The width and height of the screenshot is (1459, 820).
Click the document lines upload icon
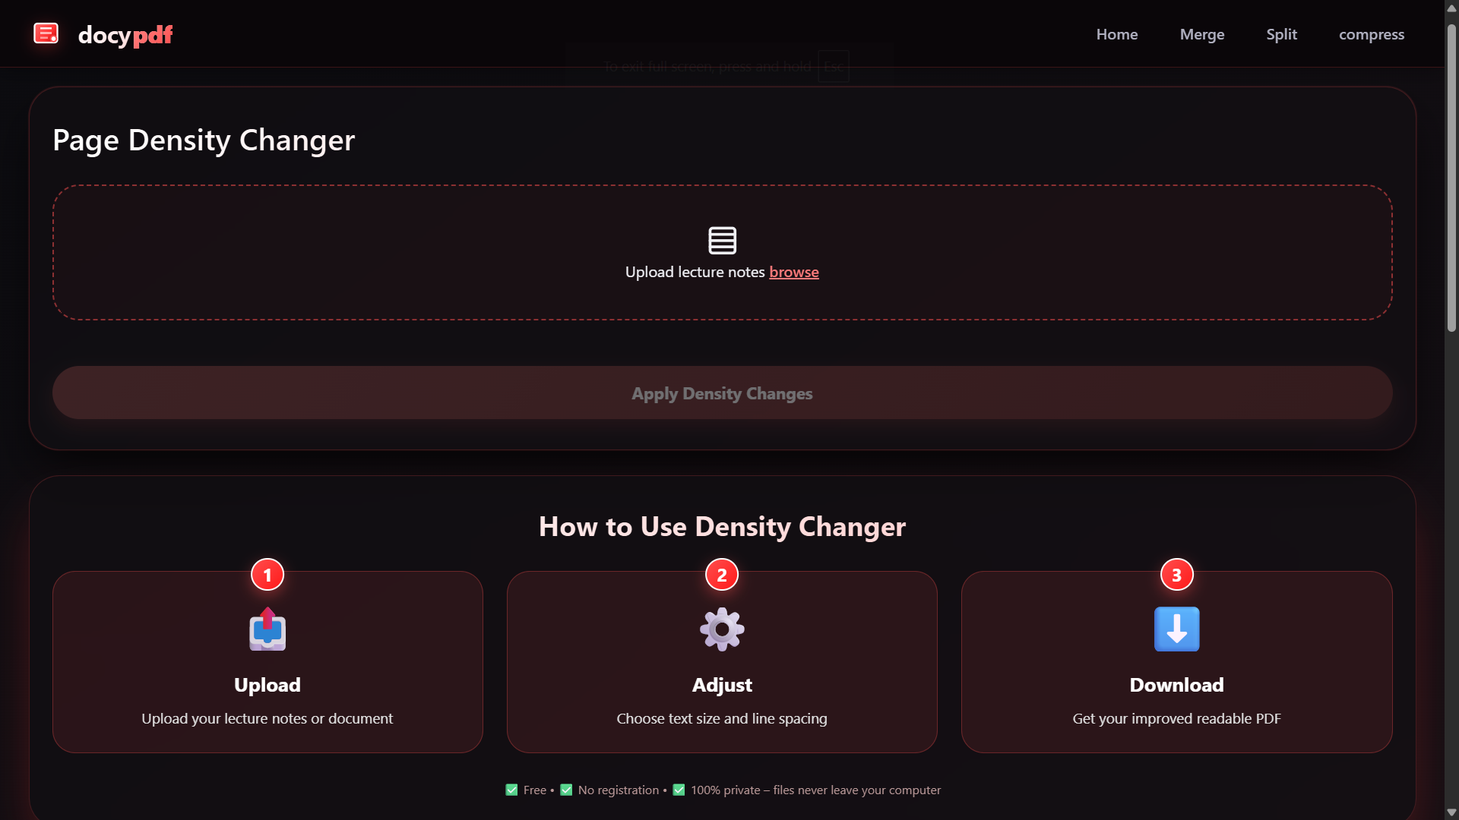(722, 240)
